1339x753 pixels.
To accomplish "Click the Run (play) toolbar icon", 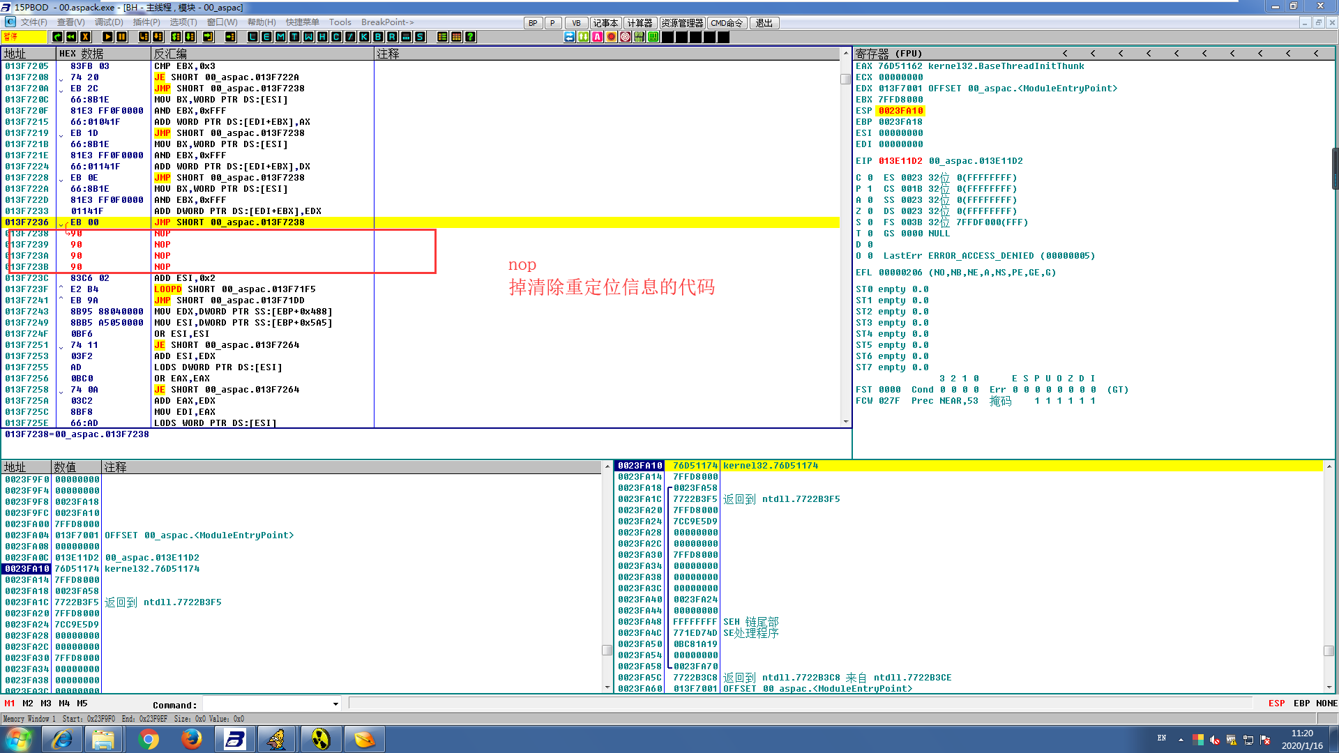I will click(x=107, y=37).
